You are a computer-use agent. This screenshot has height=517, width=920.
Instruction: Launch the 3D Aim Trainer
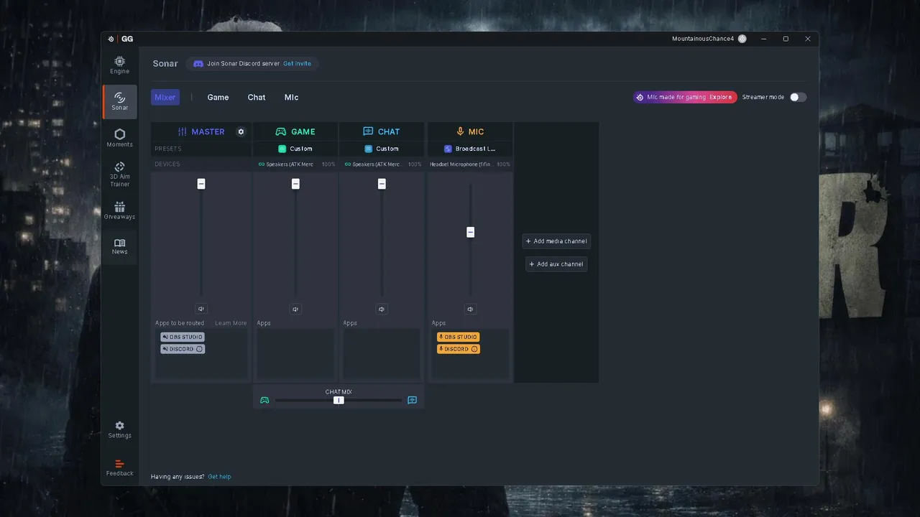point(119,174)
